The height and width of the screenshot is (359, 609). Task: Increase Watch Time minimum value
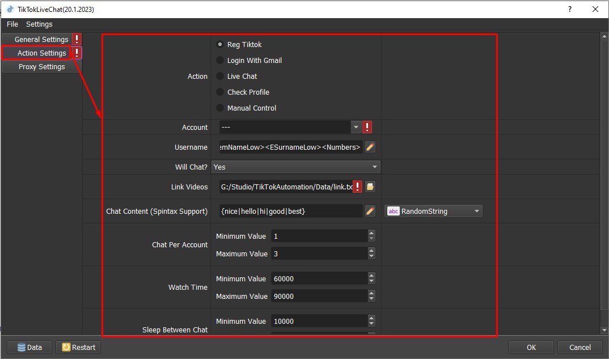(371, 276)
